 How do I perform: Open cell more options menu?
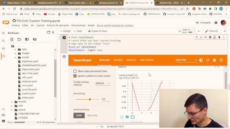tap(224, 37)
